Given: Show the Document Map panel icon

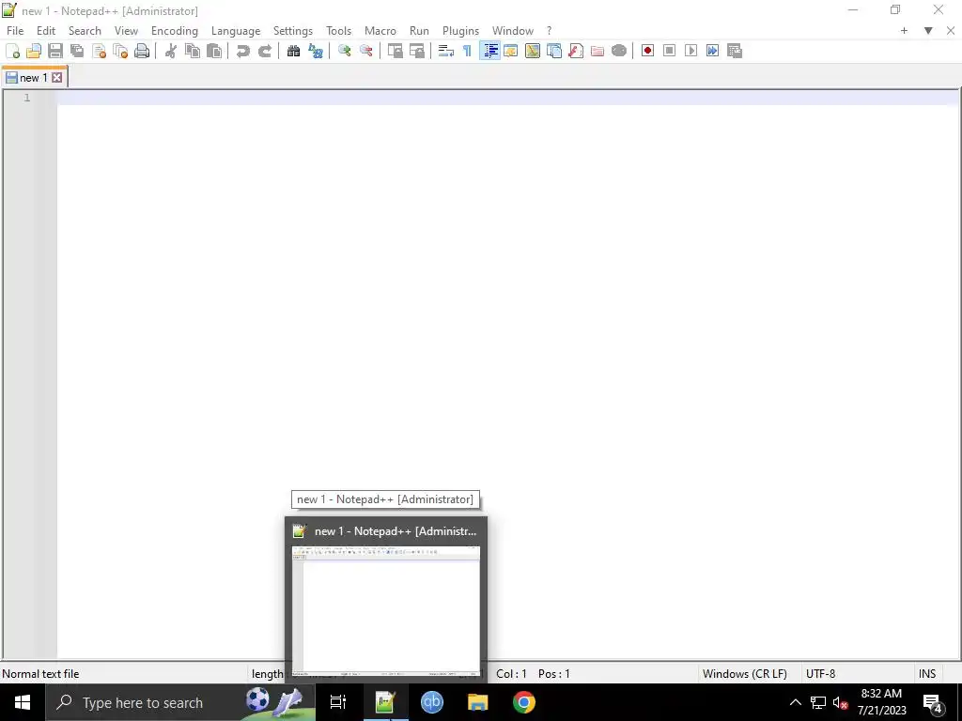Looking at the screenshot, I should tap(533, 51).
